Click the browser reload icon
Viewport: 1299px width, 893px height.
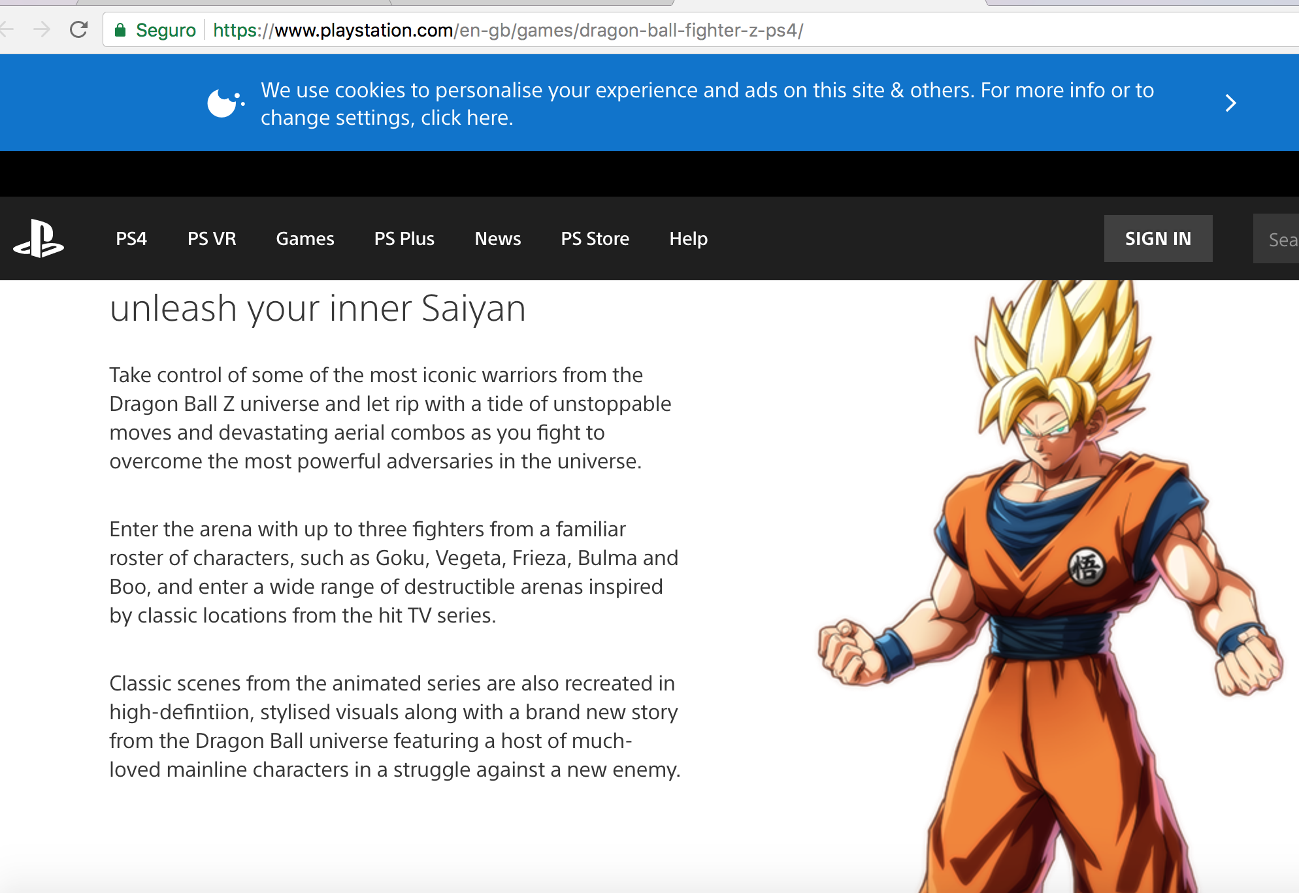79,30
